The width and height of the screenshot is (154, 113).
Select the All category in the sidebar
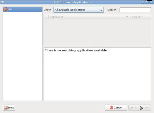[x=22, y=10]
